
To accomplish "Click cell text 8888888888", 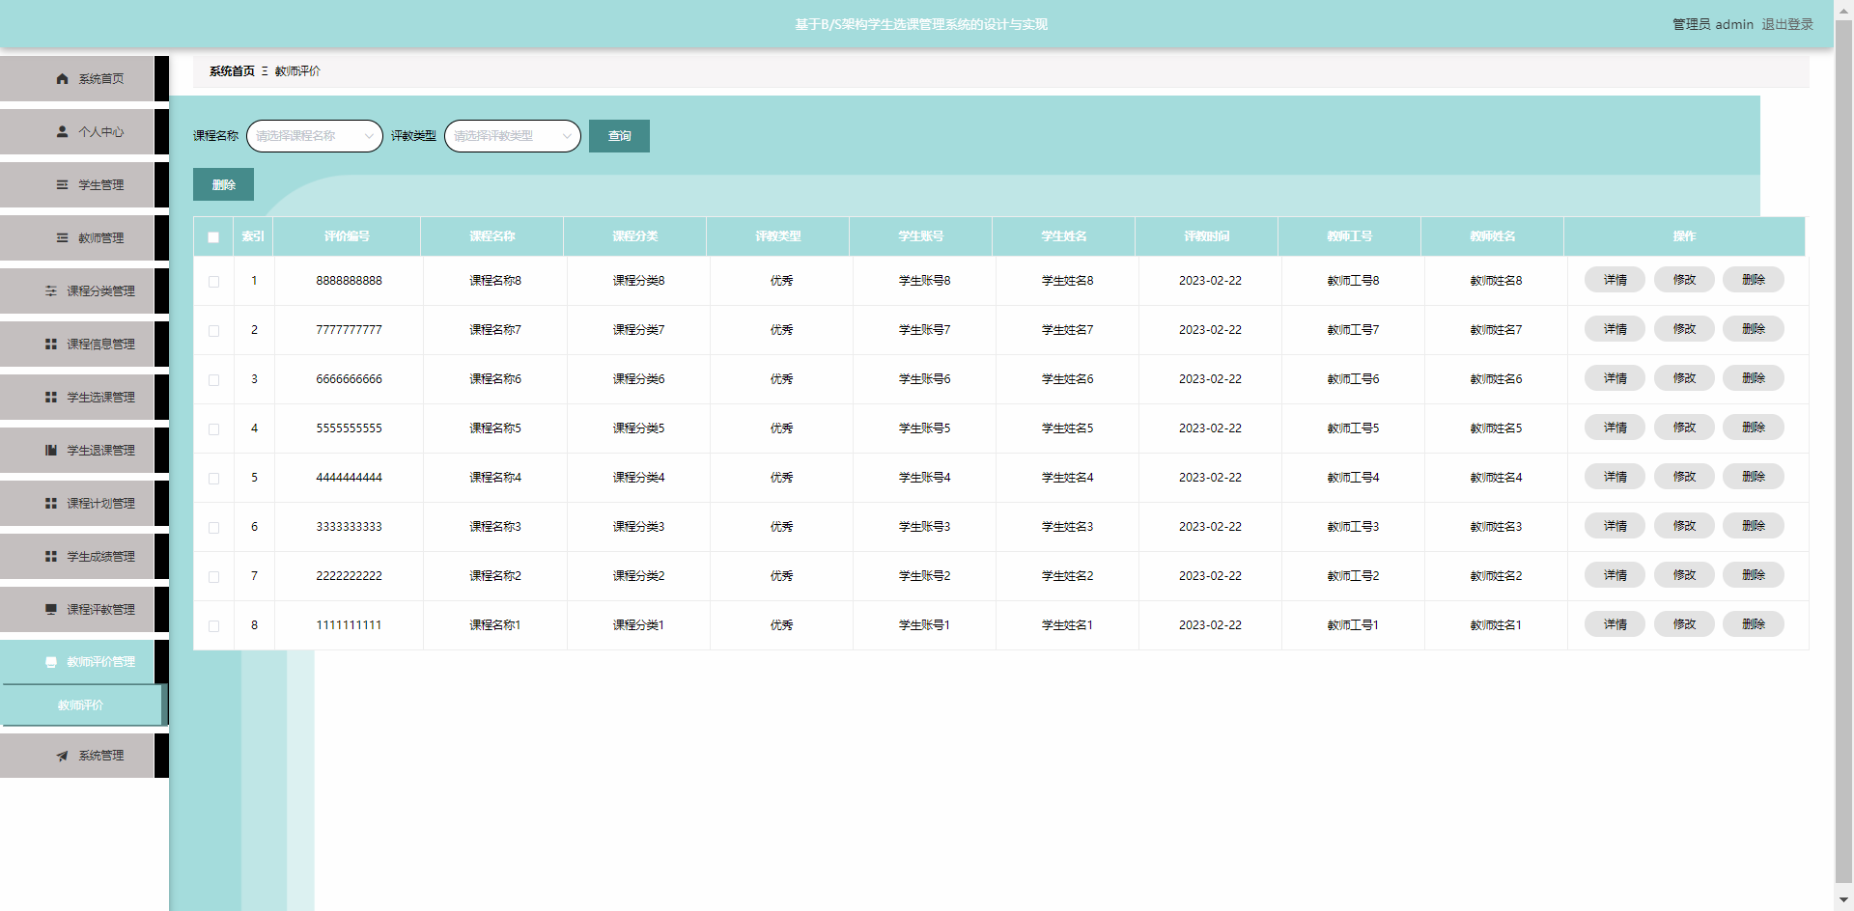I will [x=349, y=281].
